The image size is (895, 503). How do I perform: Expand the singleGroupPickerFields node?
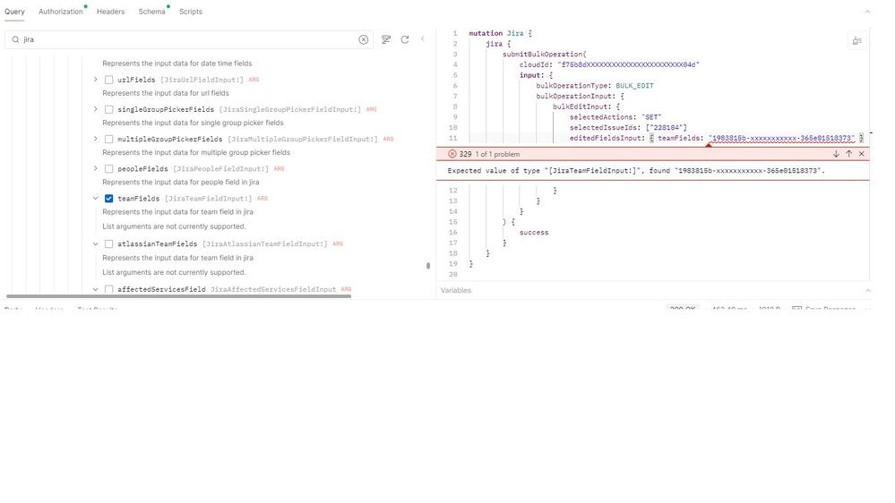95,109
